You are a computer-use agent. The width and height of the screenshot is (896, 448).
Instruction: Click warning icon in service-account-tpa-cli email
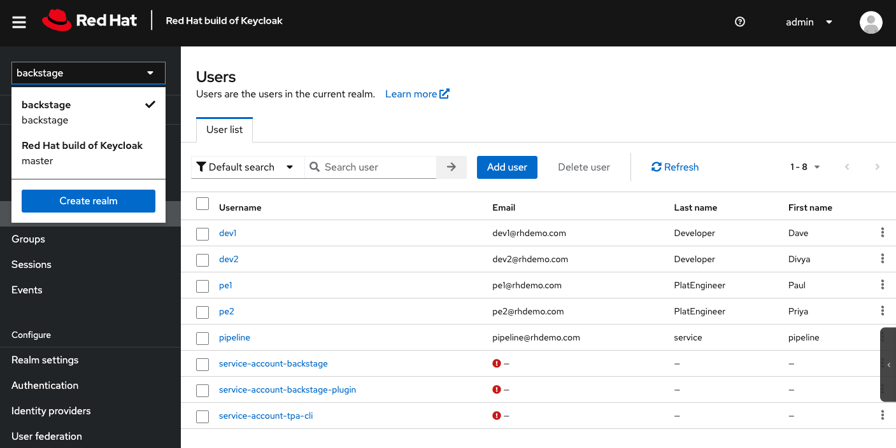pyautogui.click(x=497, y=416)
